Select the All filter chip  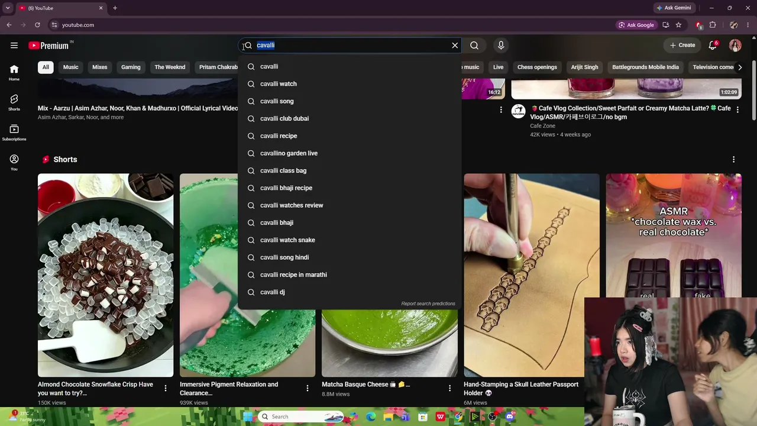[46, 67]
